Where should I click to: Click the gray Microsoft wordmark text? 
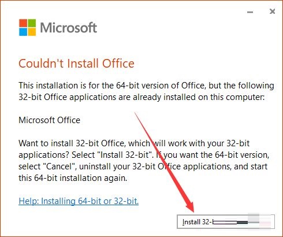click(68, 28)
